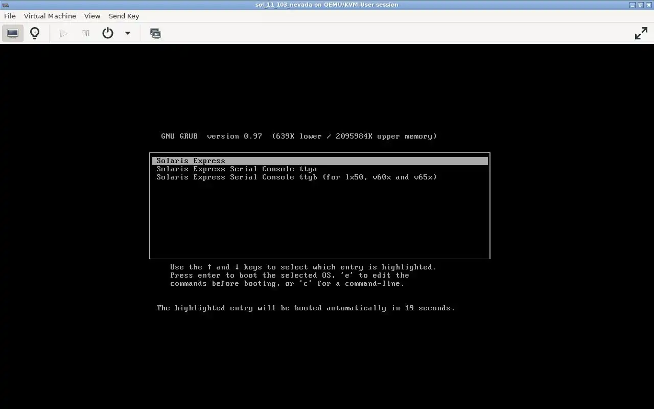This screenshot has height=409, width=654.
Task: Shut down the virtual machine power icon
Action: (108, 33)
